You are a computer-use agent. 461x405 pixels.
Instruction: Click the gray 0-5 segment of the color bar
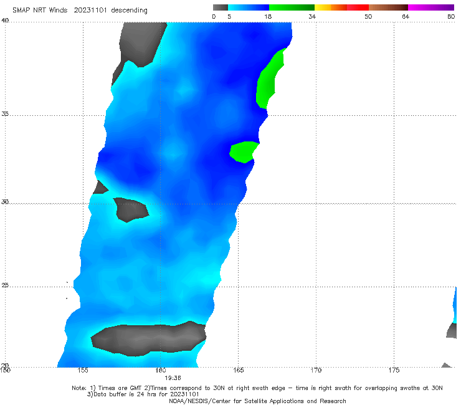[x=221, y=7]
